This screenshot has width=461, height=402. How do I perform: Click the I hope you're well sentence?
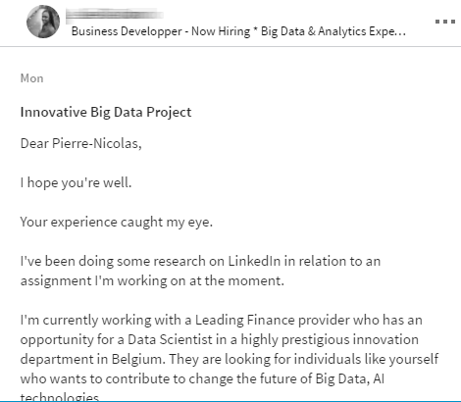tap(76, 182)
